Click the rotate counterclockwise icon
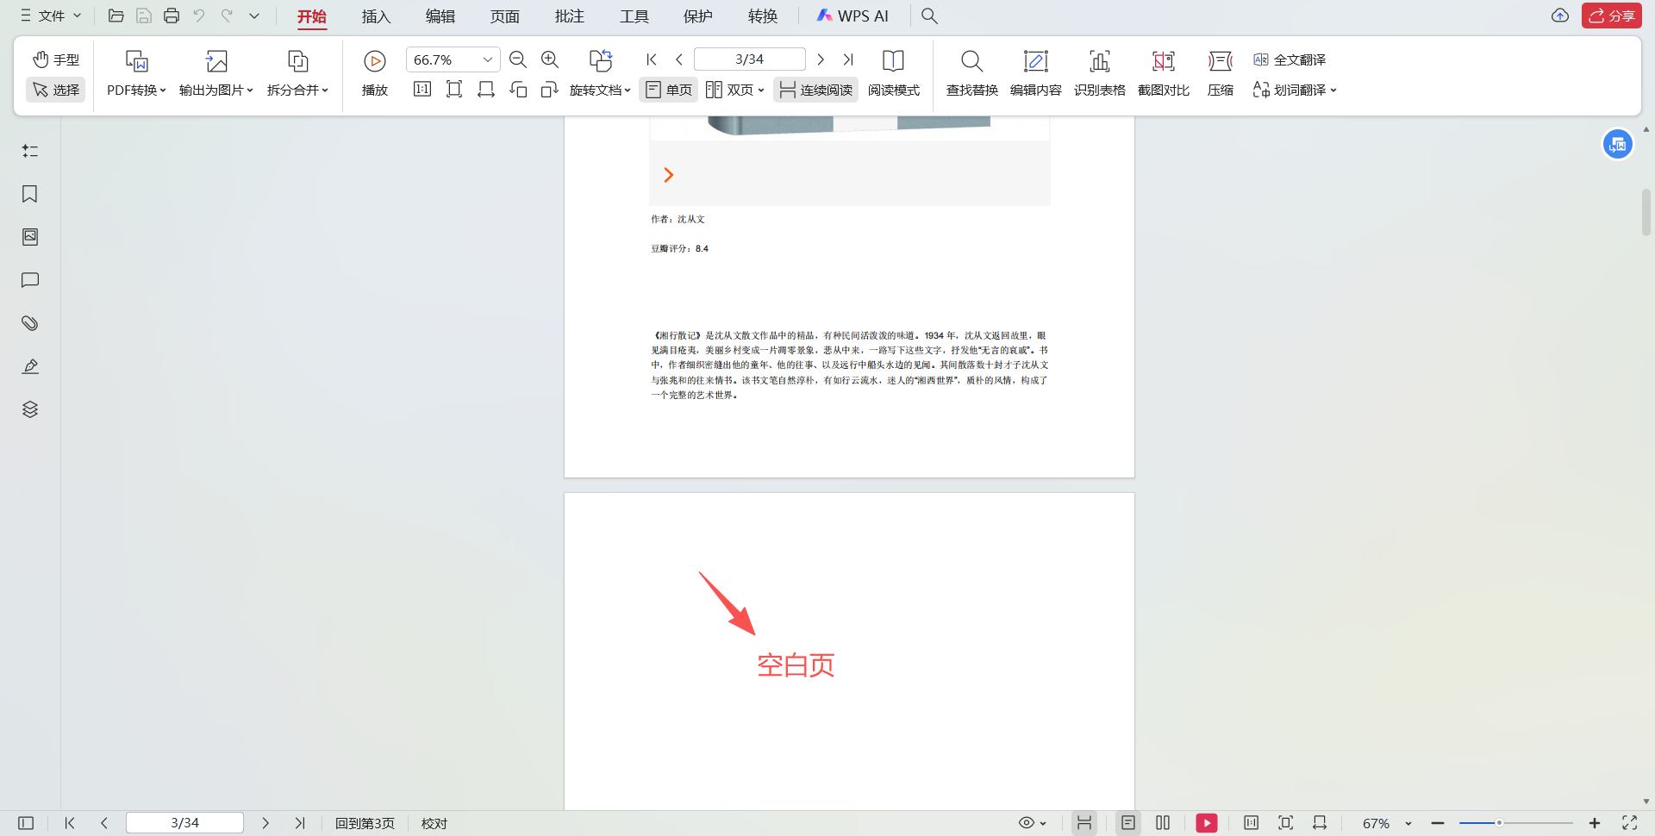The image size is (1655, 836). [x=518, y=89]
